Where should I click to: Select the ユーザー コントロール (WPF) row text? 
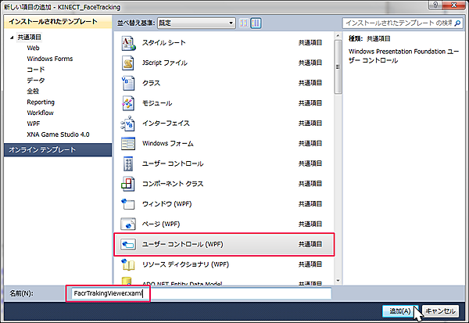tap(182, 244)
